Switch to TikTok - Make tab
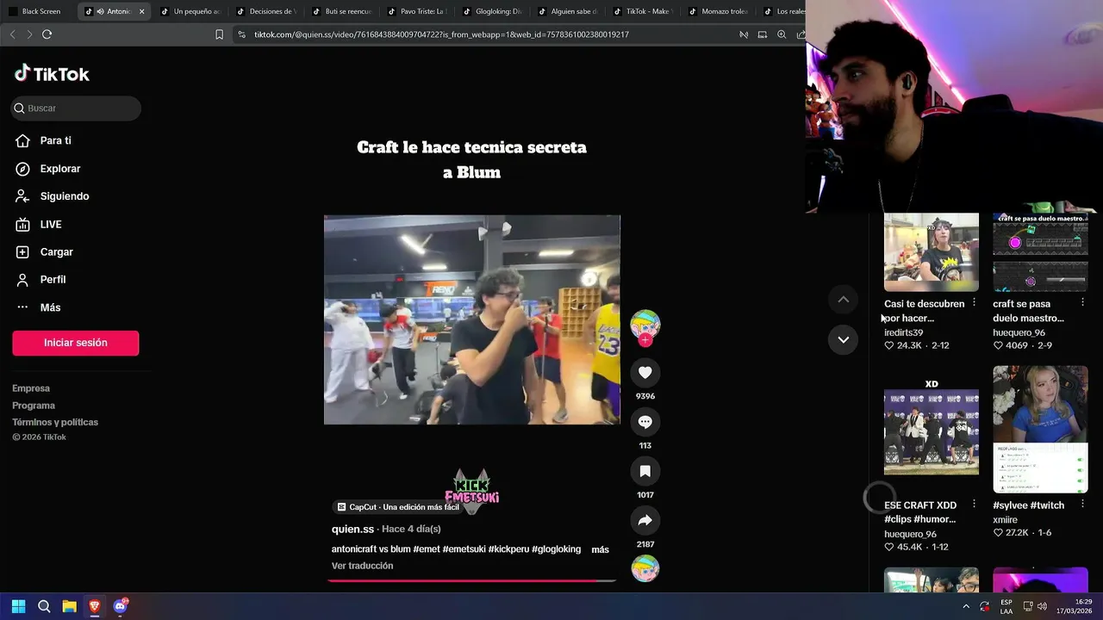The height and width of the screenshot is (620, 1103). [x=643, y=11]
